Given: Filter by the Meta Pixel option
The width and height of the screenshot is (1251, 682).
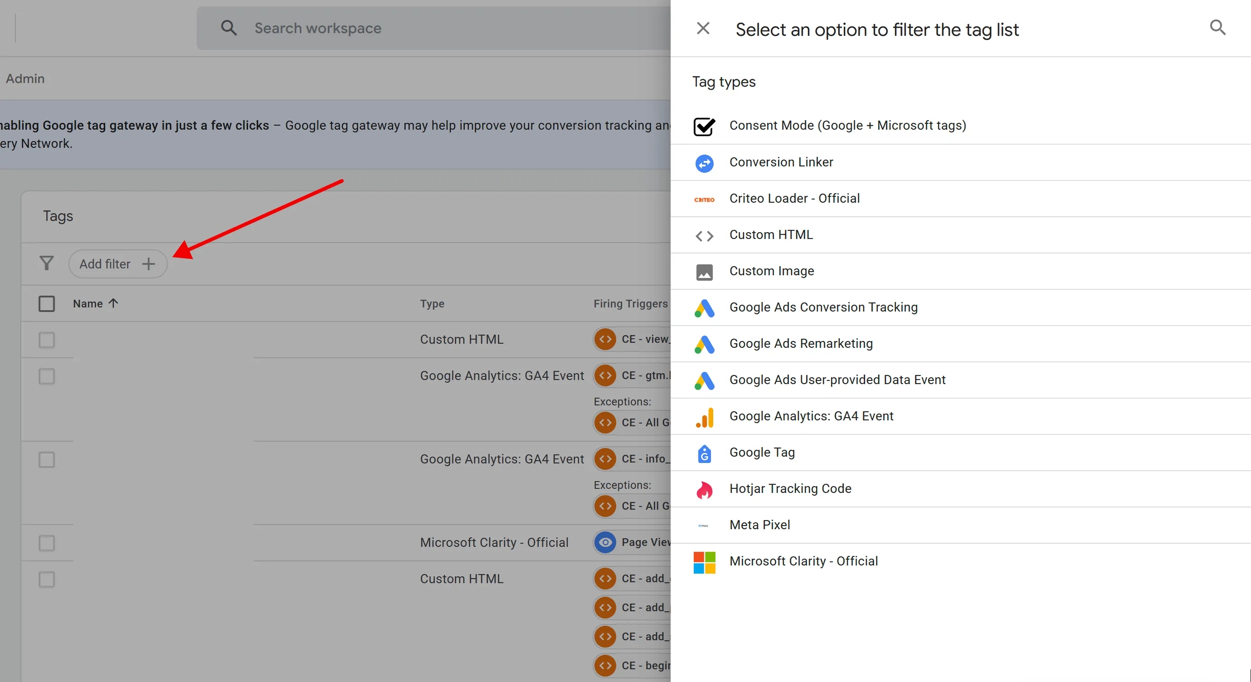Looking at the screenshot, I should [961, 525].
